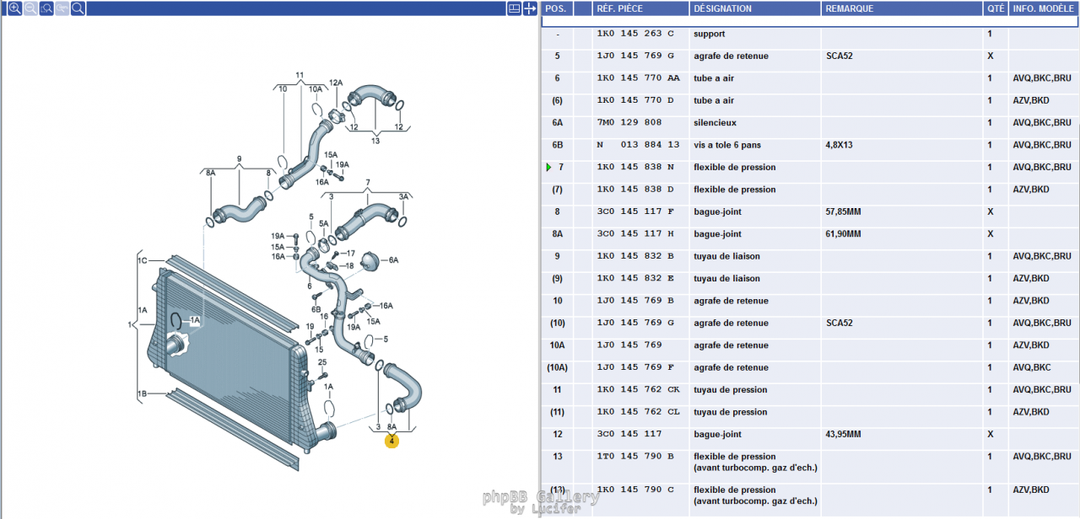Viewport: 1080px width, 519px height.
Task: Click the pan arrows icon
Action: tap(530, 8)
